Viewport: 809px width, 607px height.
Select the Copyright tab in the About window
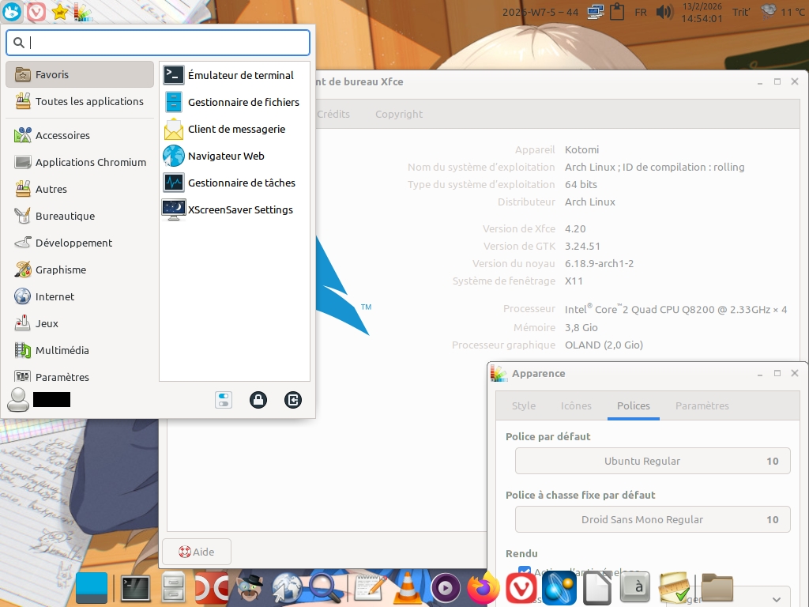pos(399,114)
